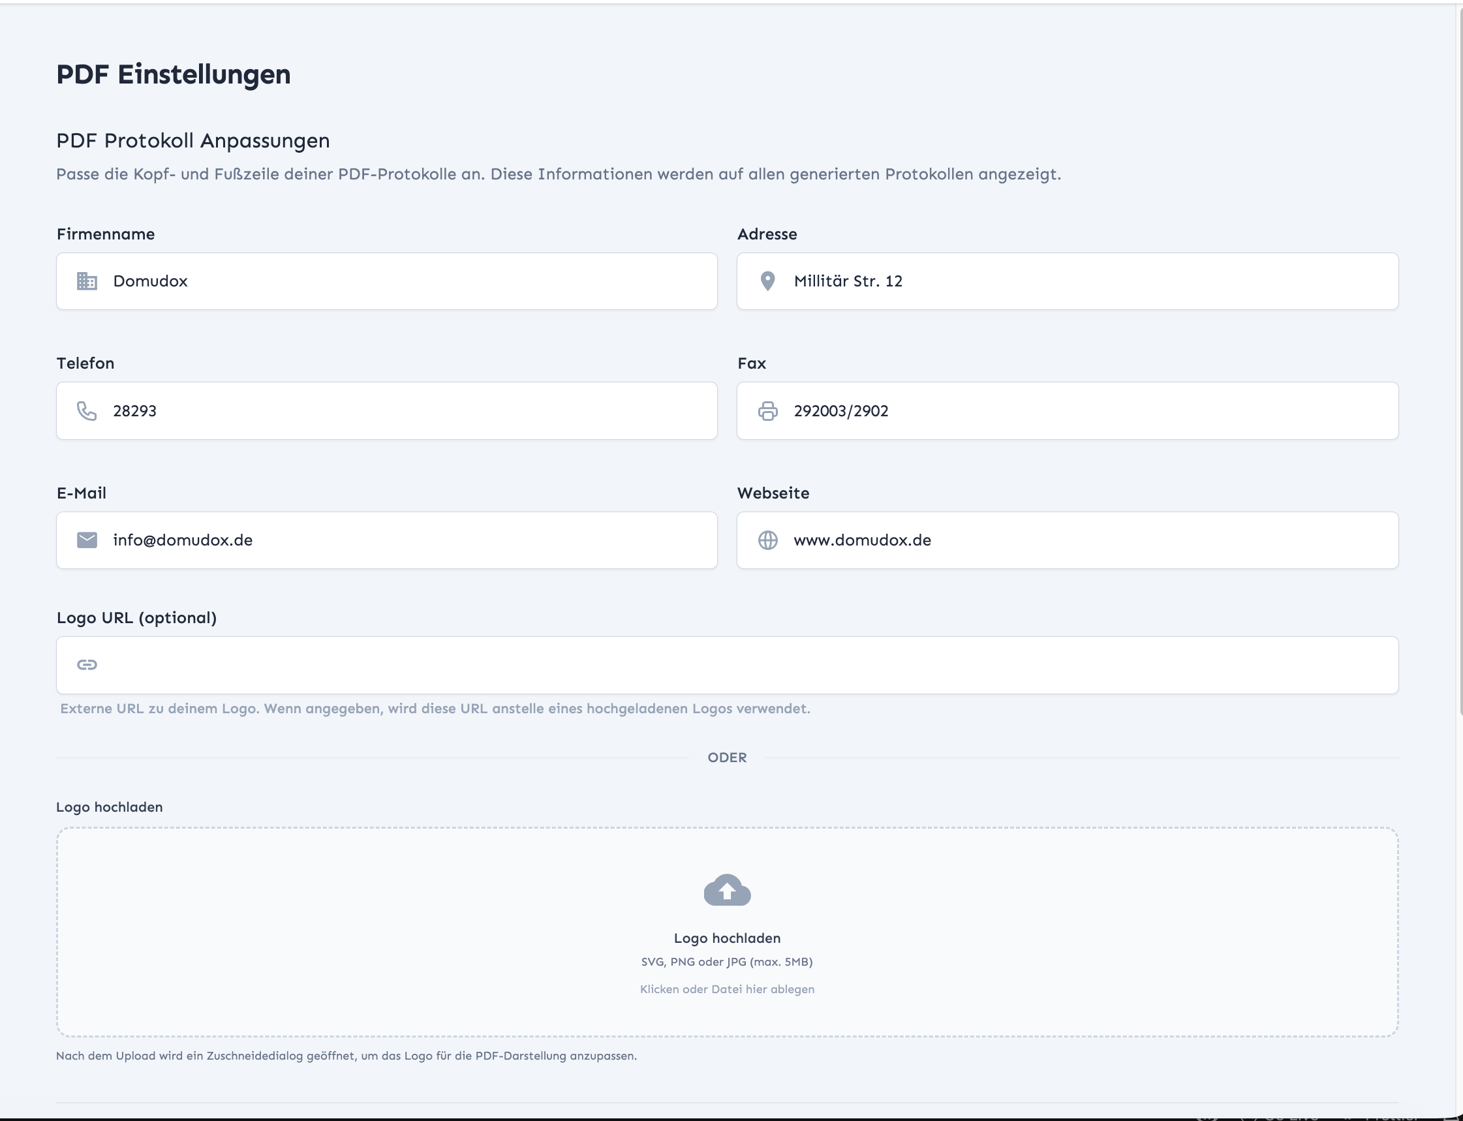This screenshot has height=1121, width=1463.
Task: Click 'Klicken oder Datei hier ablegen' text
Action: pos(727,989)
